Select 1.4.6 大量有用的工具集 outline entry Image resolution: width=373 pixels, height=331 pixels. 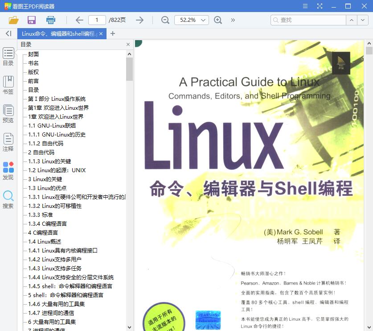57,304
